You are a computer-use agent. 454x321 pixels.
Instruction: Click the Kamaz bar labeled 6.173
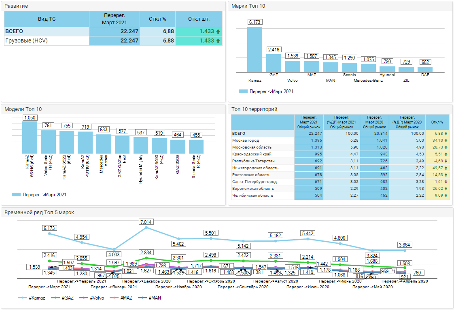255,49
